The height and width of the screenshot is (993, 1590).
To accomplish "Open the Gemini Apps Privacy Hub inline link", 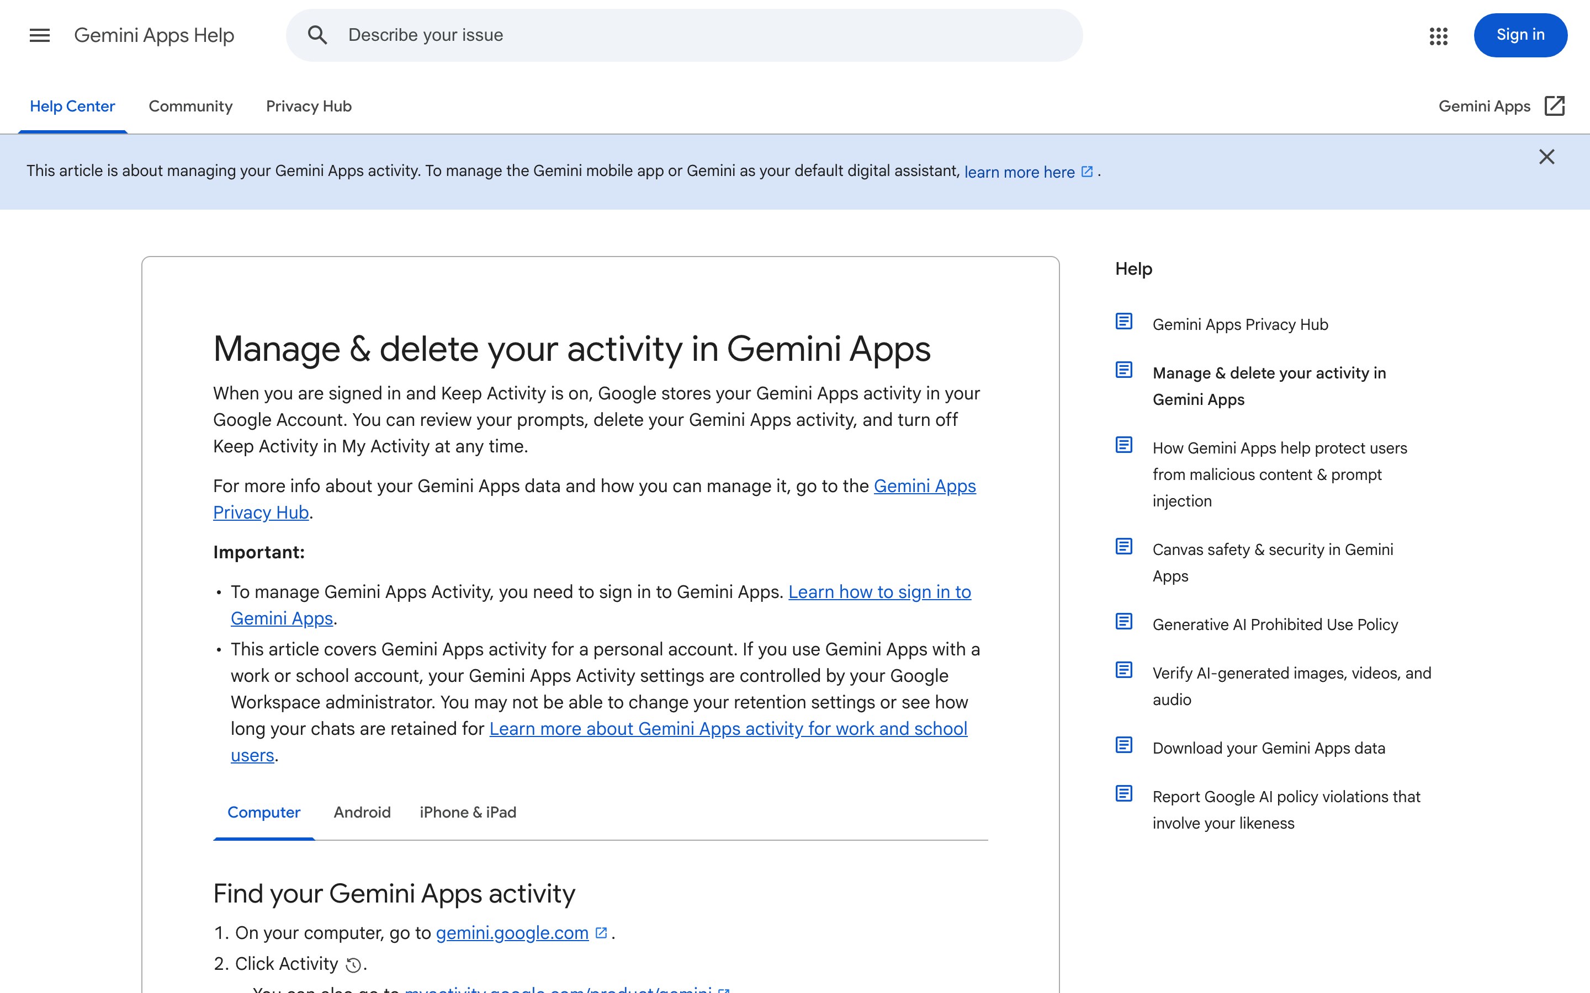I will pos(595,499).
